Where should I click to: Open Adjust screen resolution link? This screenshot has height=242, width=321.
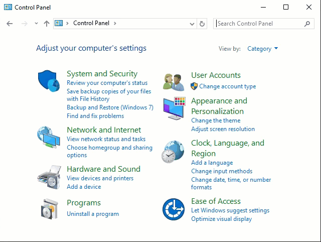[x=223, y=129]
